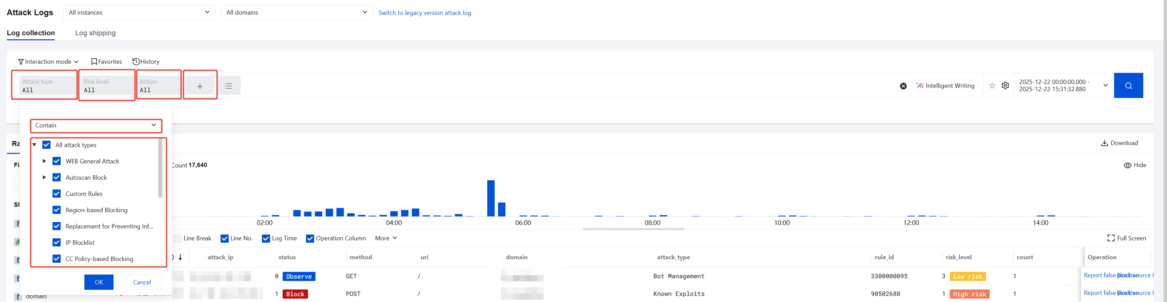Click the list view icon
Image resolution: width=1167 pixels, height=302 pixels.
tap(228, 86)
